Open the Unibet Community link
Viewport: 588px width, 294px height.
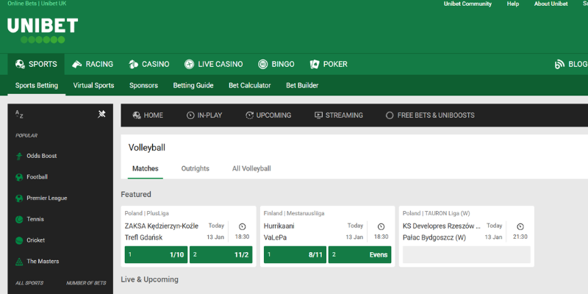coord(467,4)
